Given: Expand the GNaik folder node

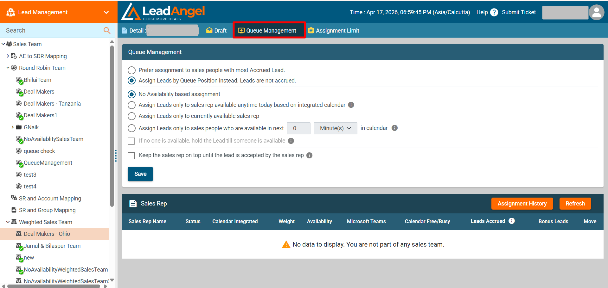Looking at the screenshot, I should click(x=13, y=127).
